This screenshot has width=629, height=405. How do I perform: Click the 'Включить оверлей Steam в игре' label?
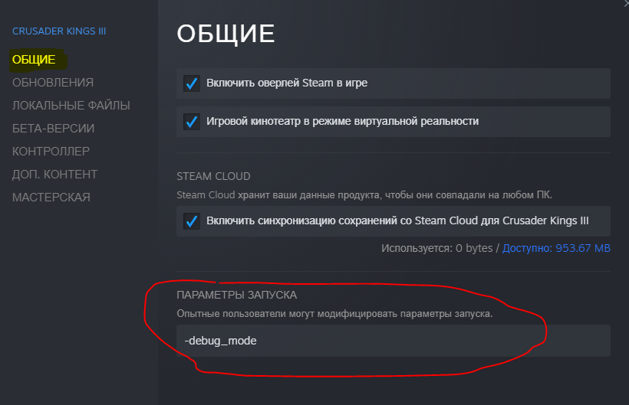(x=287, y=83)
